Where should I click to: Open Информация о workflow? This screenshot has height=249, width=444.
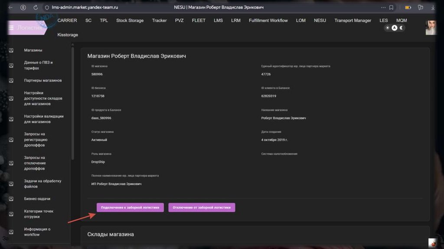pyautogui.click(x=37, y=232)
